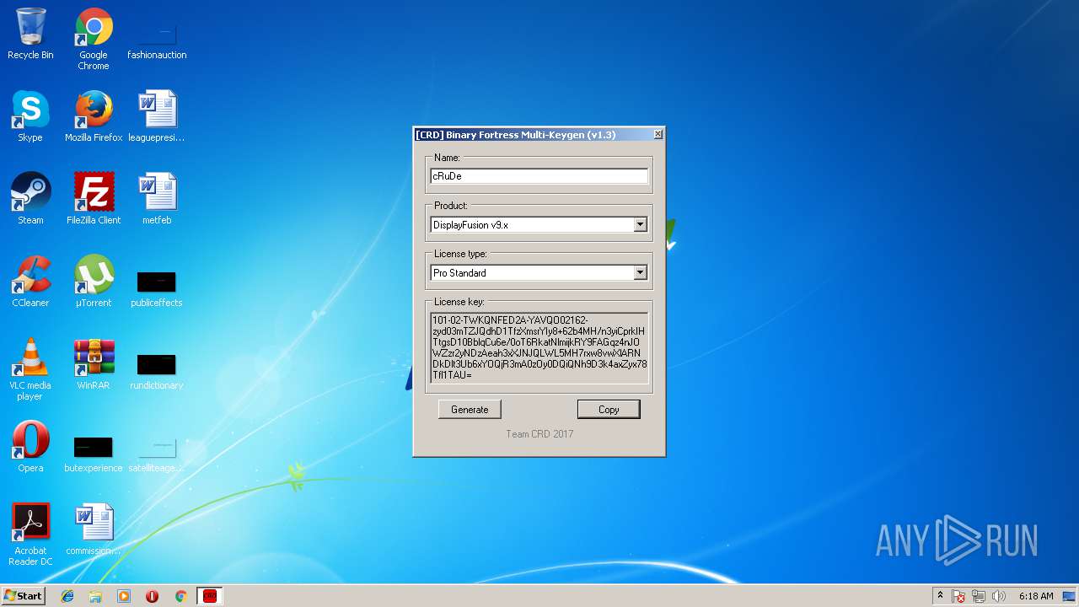This screenshot has width=1079, height=607.
Task: Launch the Acrobat Reader DC shortcut
Action: (x=30, y=535)
